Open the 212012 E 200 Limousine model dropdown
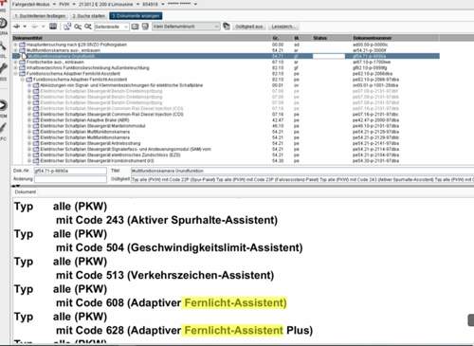The width and height of the screenshot is (474, 346). pyautogui.click(x=138, y=5)
